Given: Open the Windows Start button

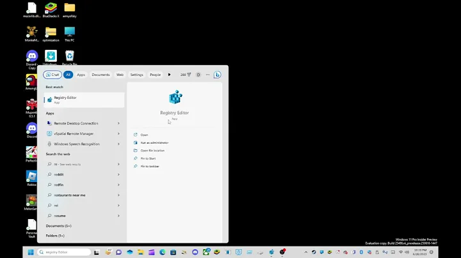Looking at the screenshot, I should tap(31, 252).
